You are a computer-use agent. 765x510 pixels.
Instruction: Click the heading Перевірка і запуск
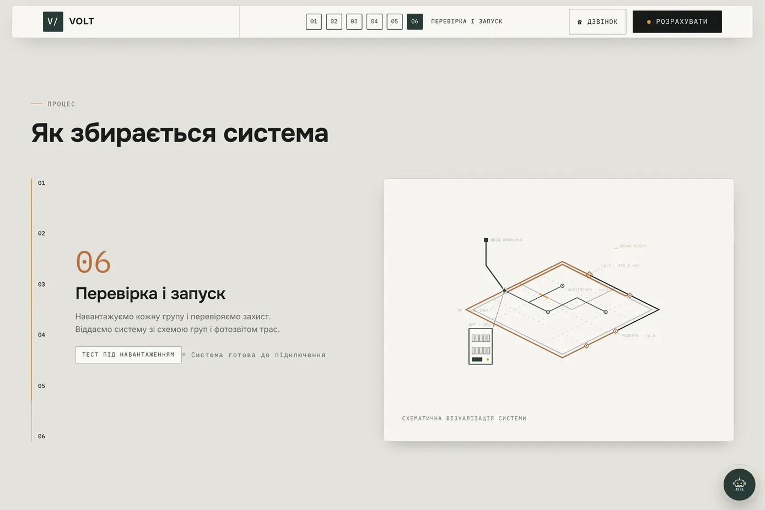[150, 293]
